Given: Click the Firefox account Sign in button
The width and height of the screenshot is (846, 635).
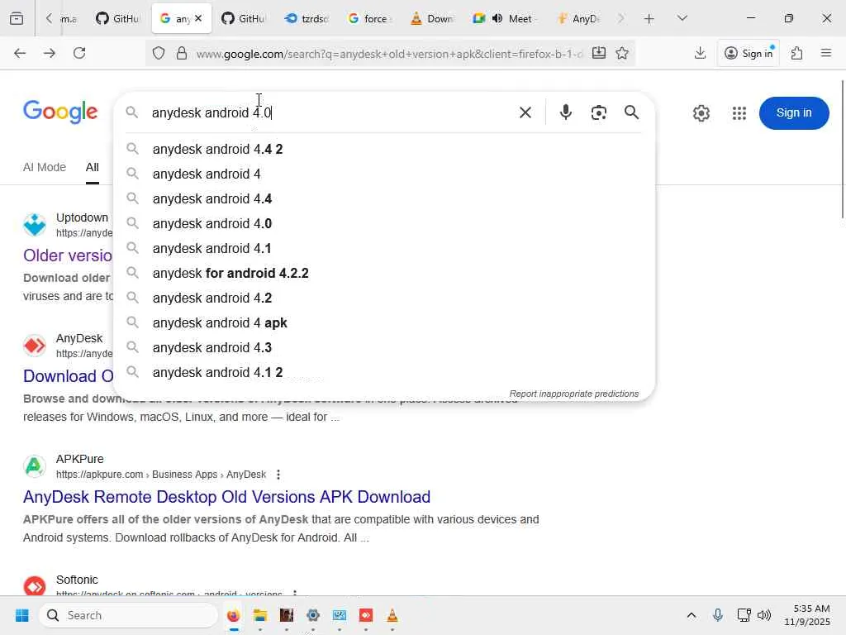Looking at the screenshot, I should (x=749, y=53).
